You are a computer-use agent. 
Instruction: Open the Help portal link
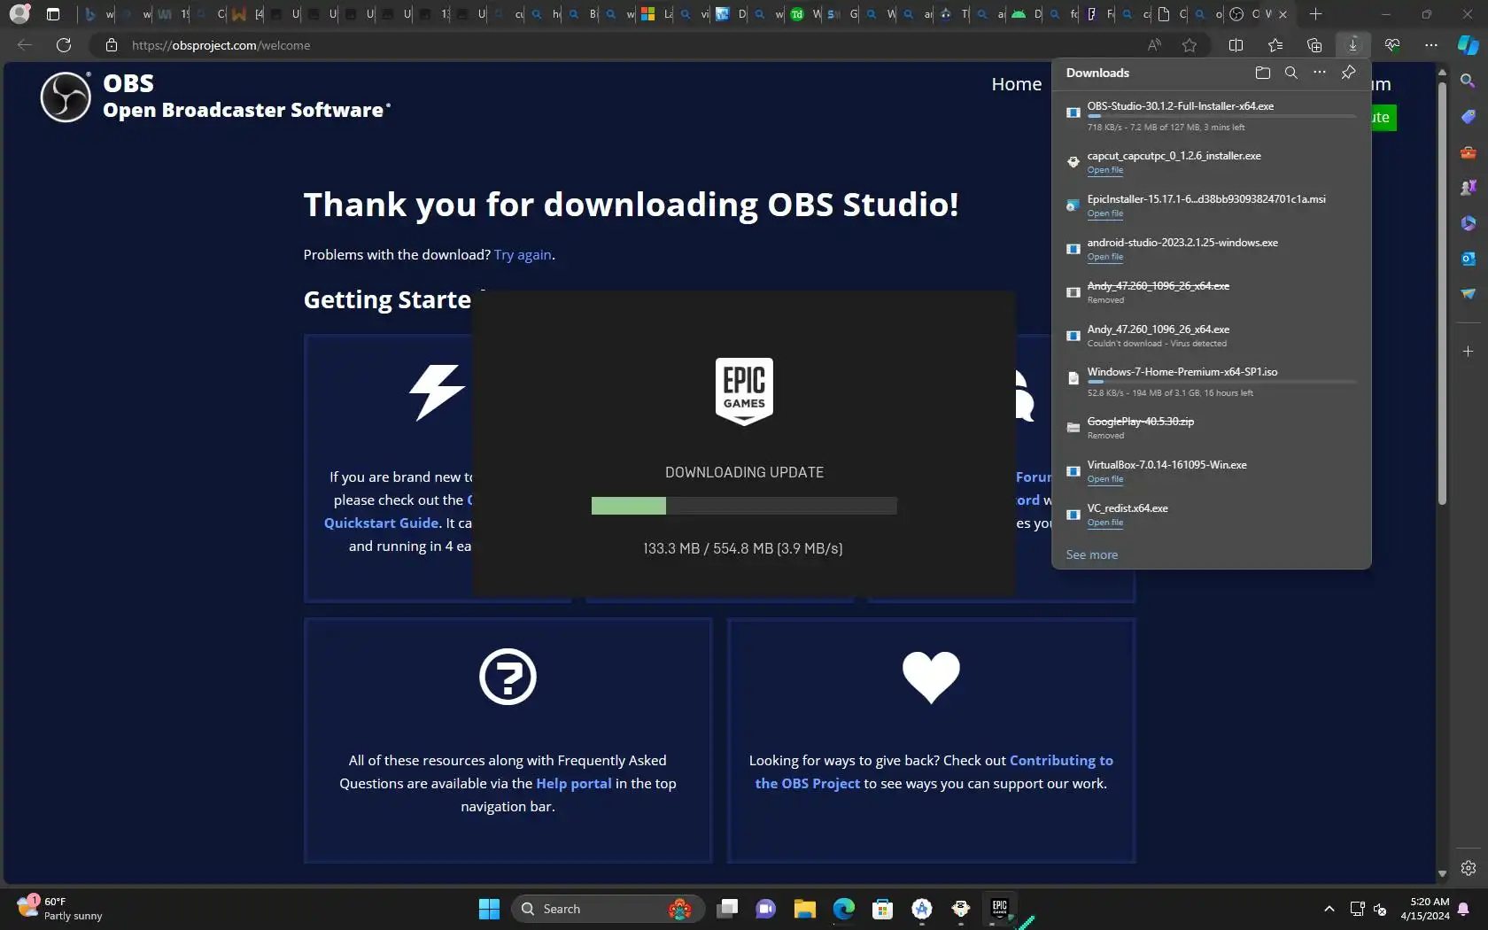(574, 784)
